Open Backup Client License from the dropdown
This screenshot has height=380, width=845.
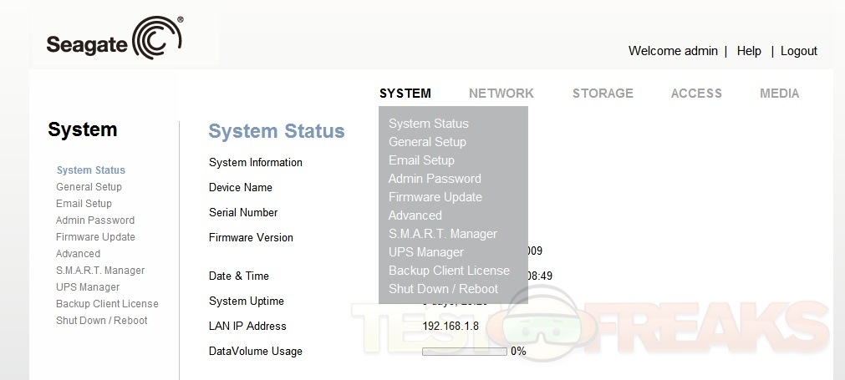pos(449,271)
